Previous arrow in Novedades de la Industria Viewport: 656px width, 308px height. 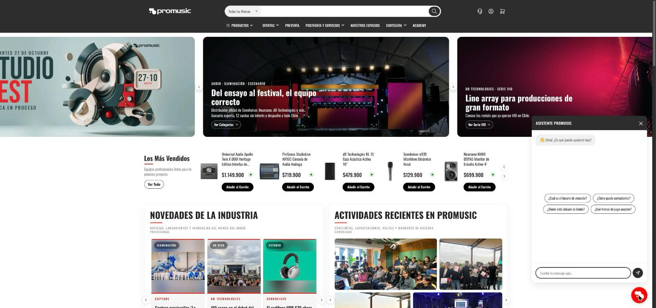tap(146, 300)
